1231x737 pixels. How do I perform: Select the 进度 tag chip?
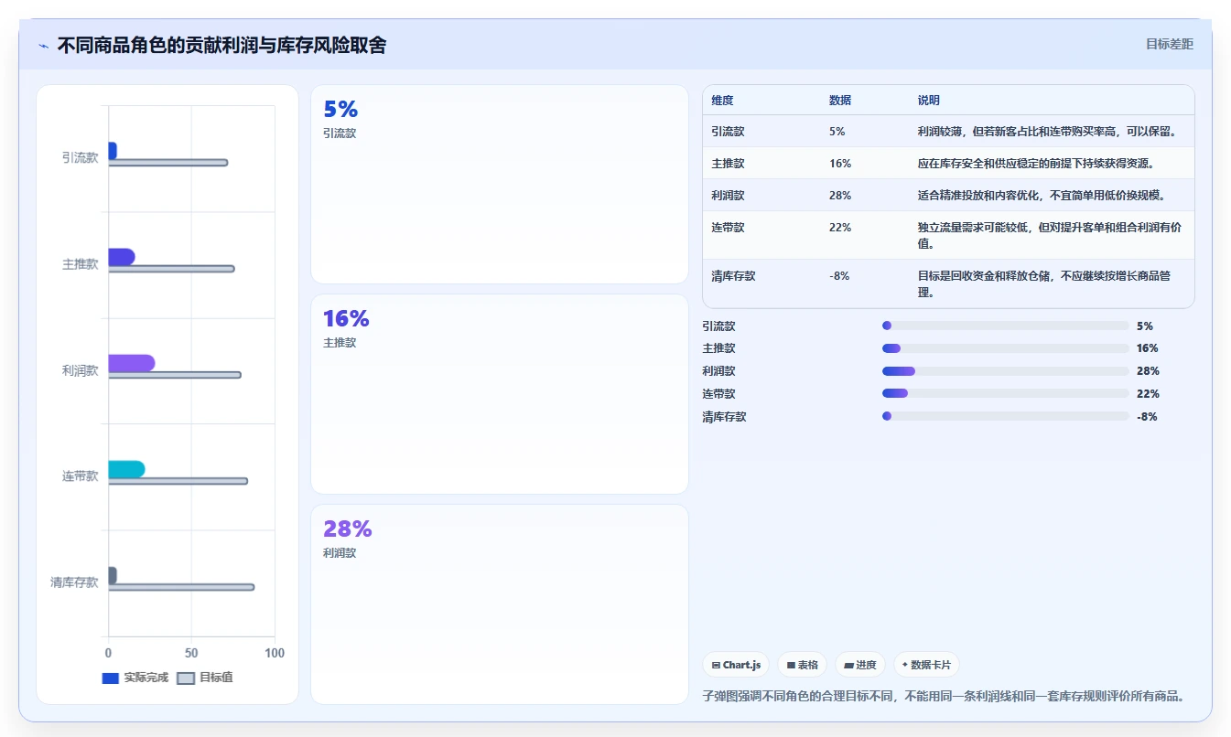pyautogui.click(x=860, y=665)
